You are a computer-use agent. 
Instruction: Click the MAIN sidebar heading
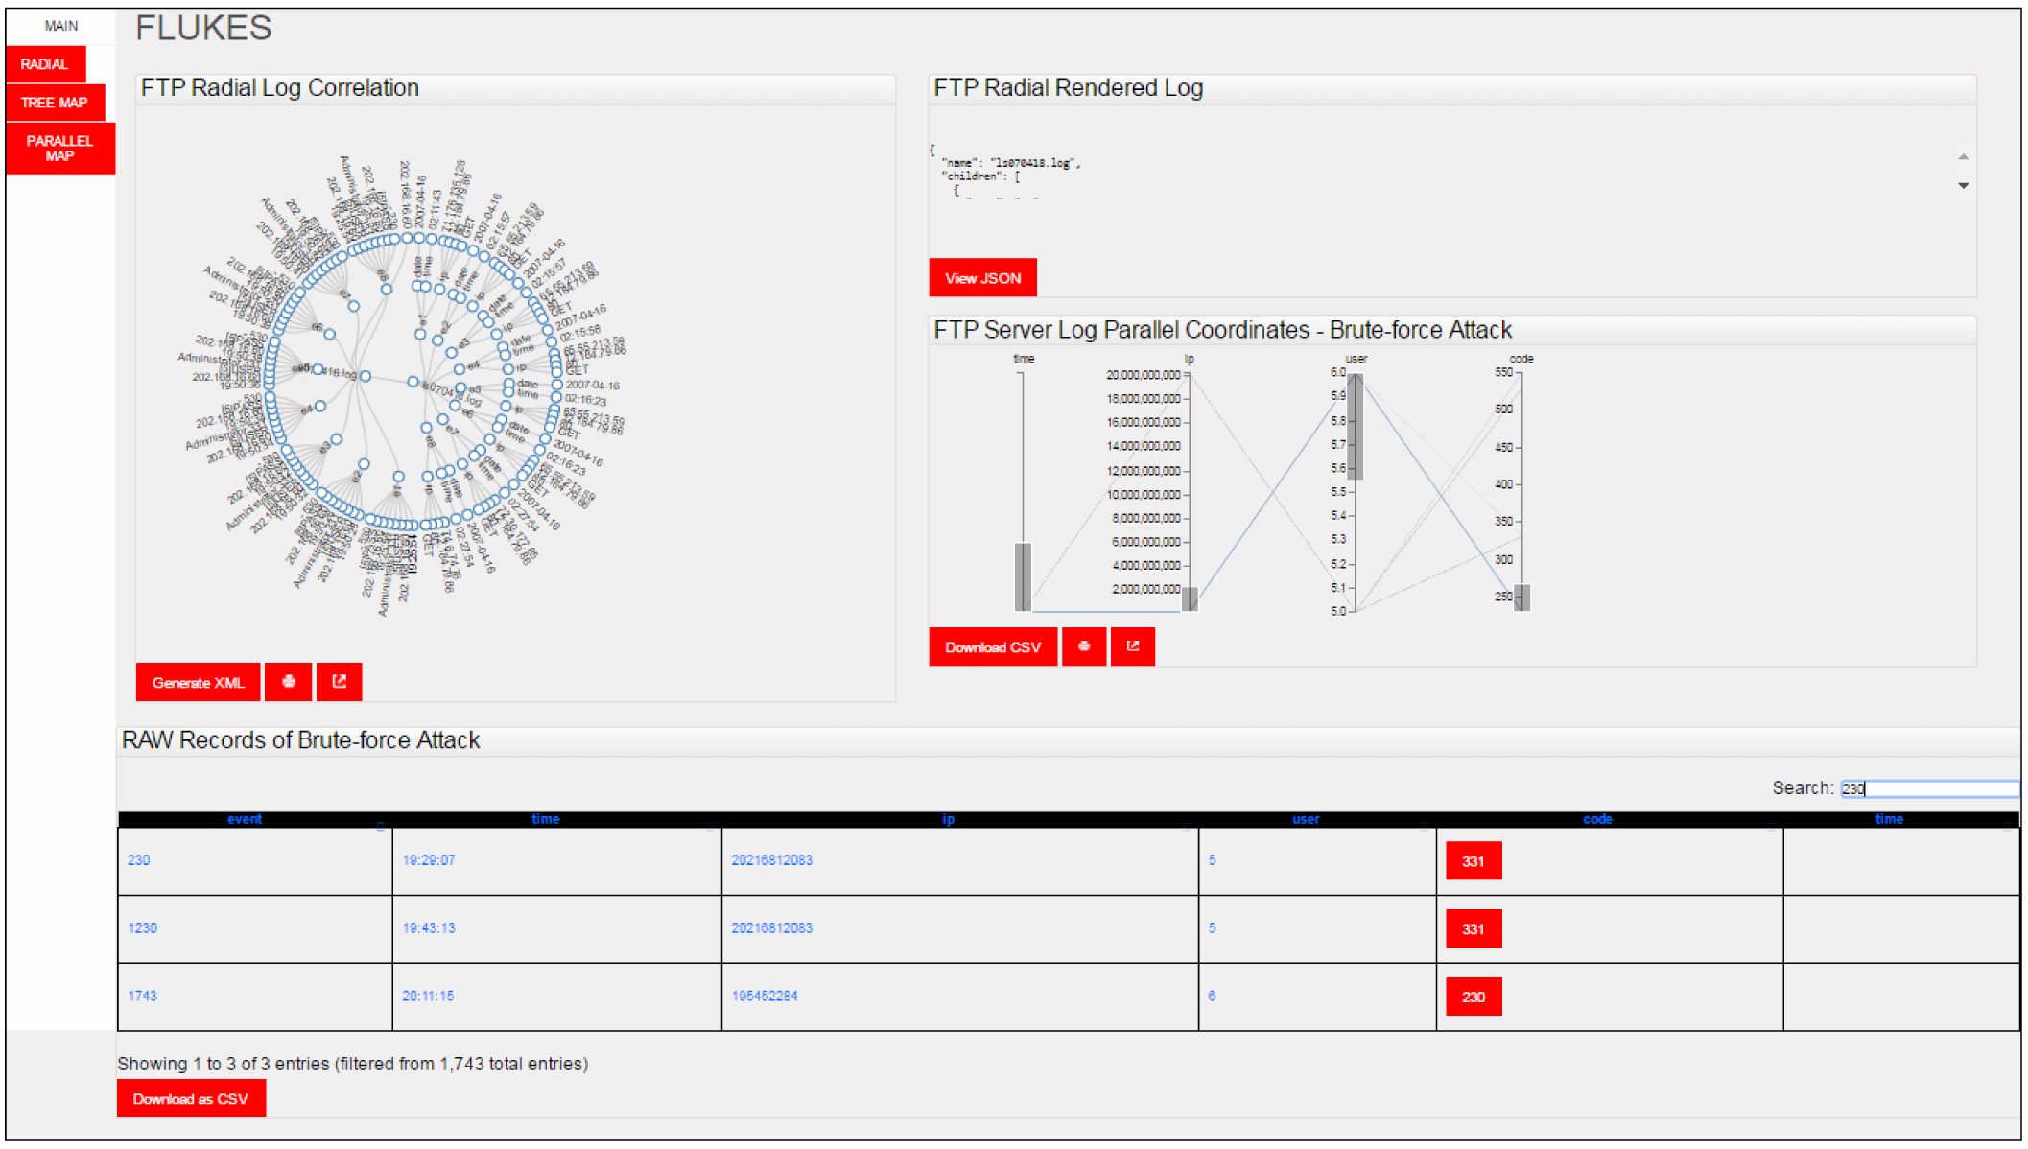60,26
